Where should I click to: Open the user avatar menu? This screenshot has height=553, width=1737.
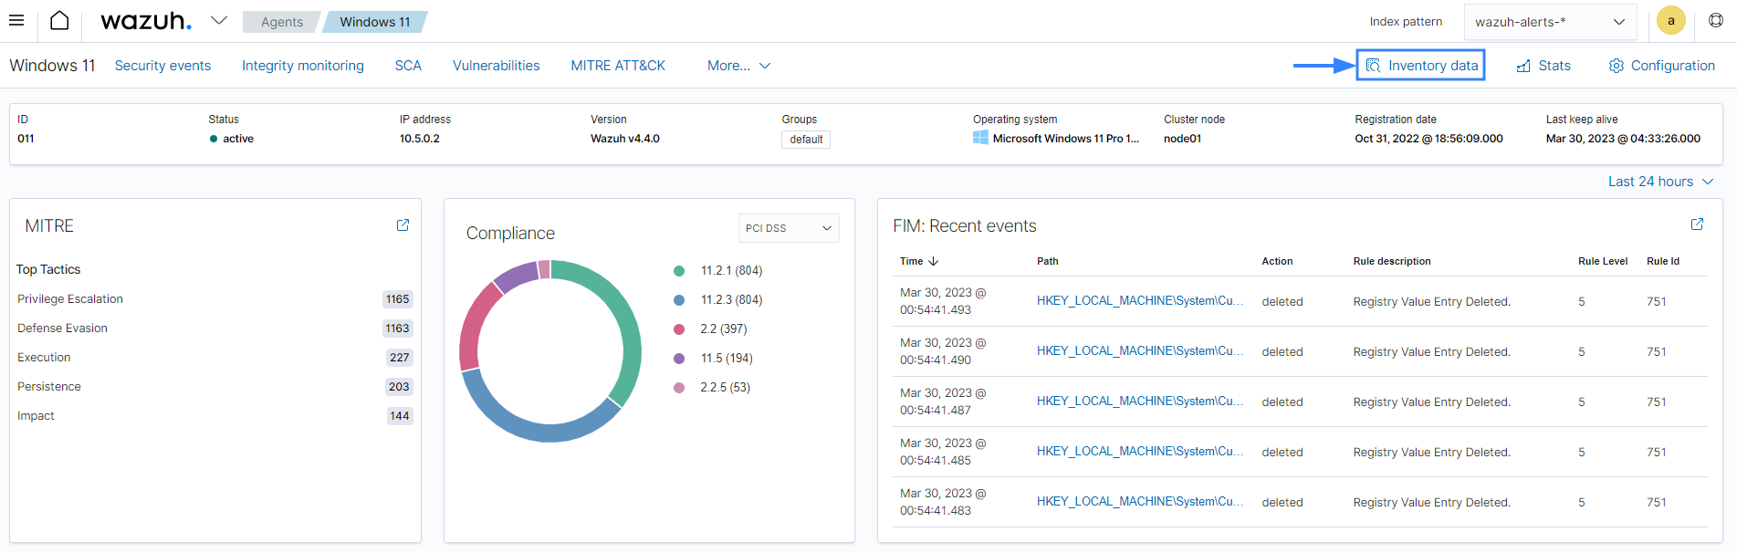pyautogui.click(x=1670, y=21)
